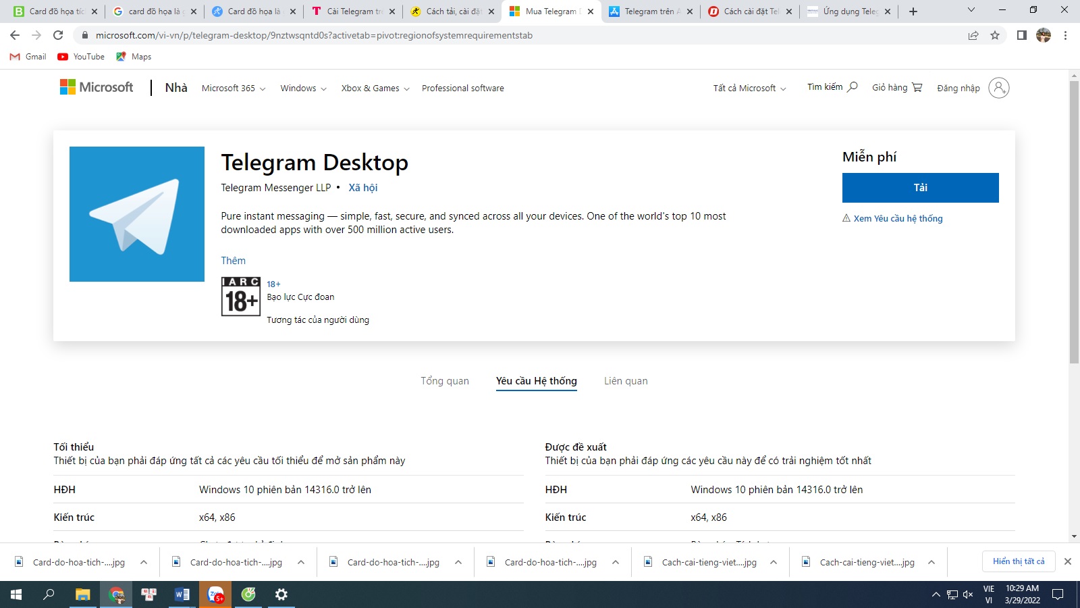Open File Explorer from taskbar
The height and width of the screenshot is (608, 1080).
[x=82, y=594]
